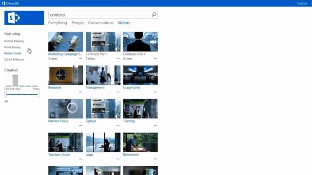Filter by Bonnie Kearney

click(14, 41)
